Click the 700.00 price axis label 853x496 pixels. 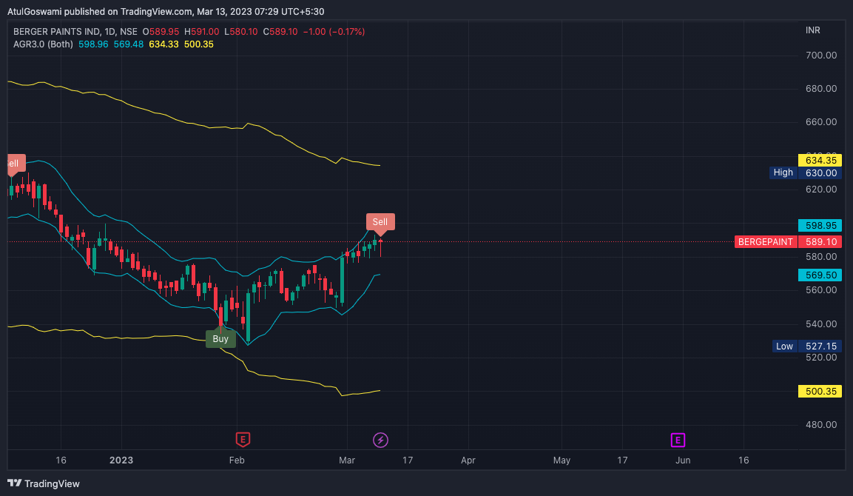821,55
